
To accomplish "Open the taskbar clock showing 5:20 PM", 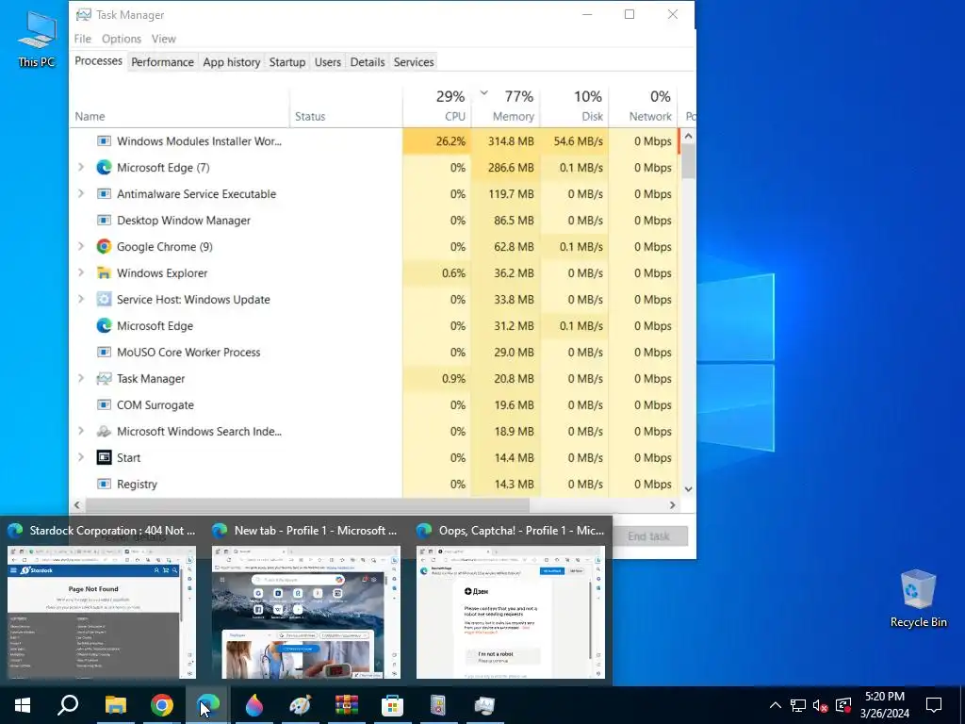I will 884,705.
